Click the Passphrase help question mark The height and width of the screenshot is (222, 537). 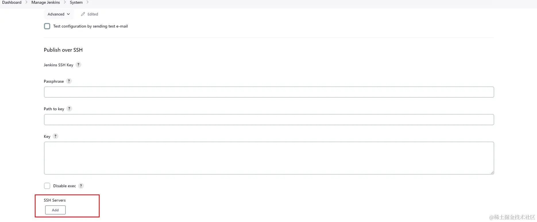69,81
